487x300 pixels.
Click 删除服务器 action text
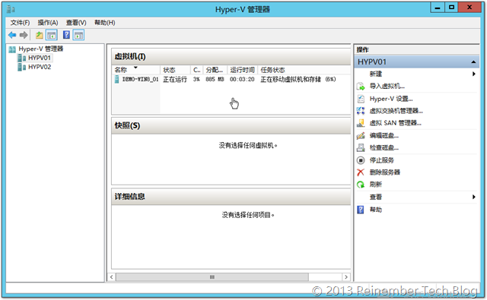click(385, 172)
